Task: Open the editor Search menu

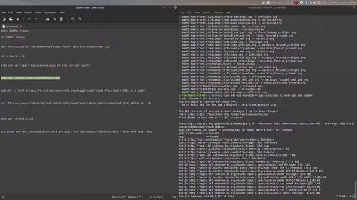Action: coord(28,12)
